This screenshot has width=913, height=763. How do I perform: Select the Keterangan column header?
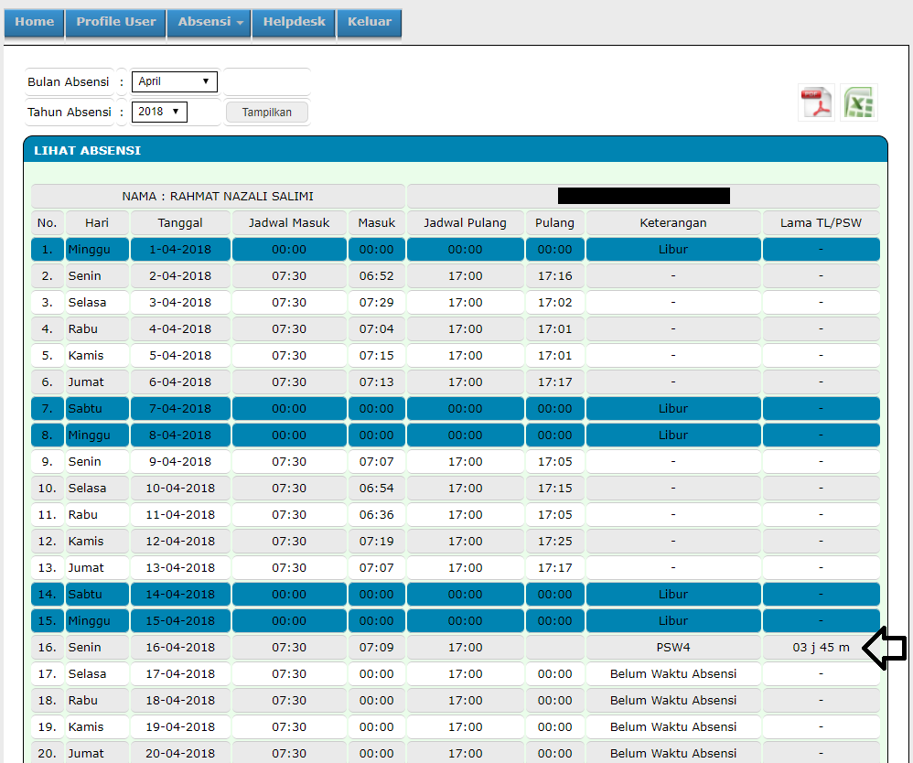click(673, 223)
